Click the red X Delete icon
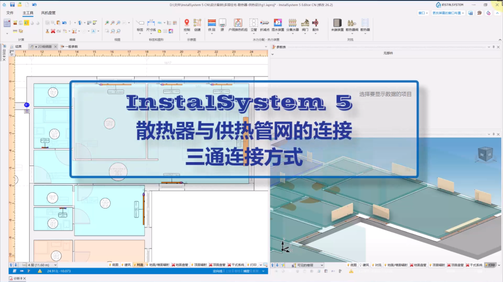The width and height of the screenshot is (503, 282). [x=53, y=31]
